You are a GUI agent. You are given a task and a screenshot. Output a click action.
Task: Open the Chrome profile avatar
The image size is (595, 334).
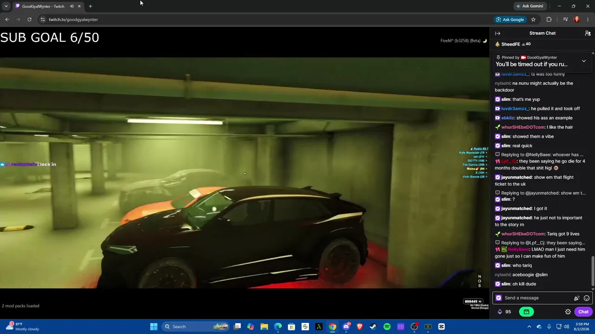[577, 19]
